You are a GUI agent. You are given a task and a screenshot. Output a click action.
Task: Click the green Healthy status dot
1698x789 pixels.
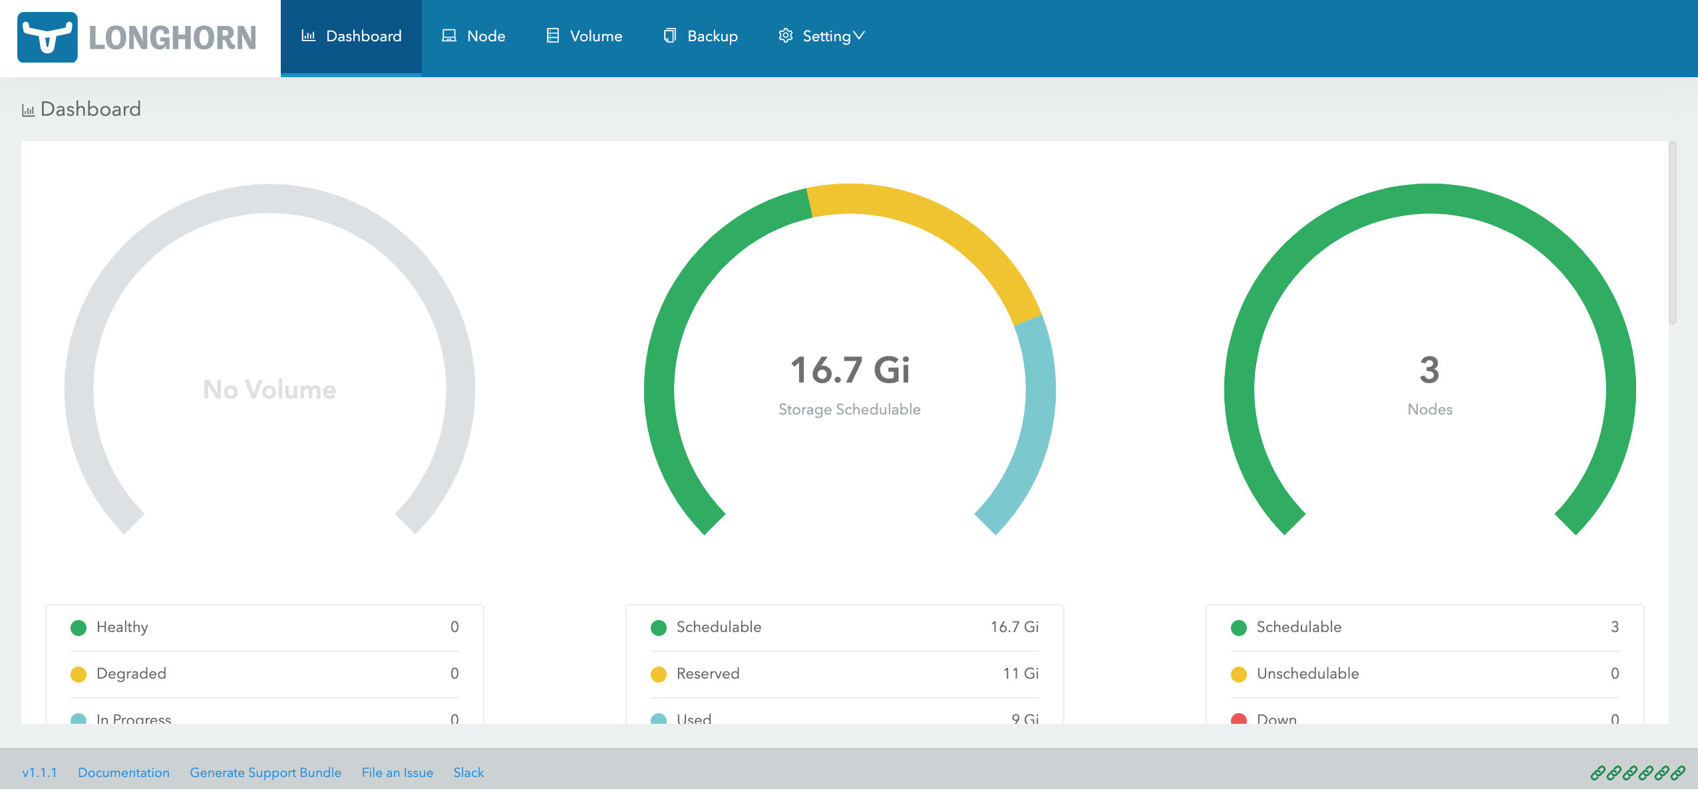79,627
